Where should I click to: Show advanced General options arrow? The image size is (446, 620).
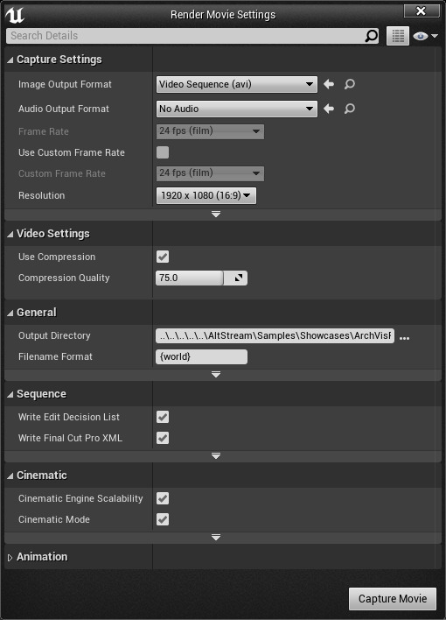coord(216,375)
